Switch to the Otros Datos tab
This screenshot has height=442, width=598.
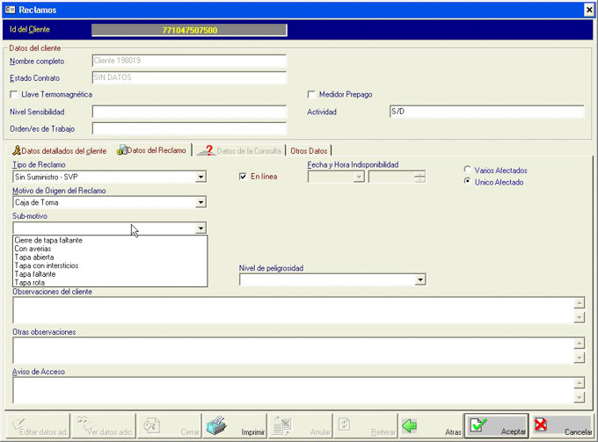(308, 151)
